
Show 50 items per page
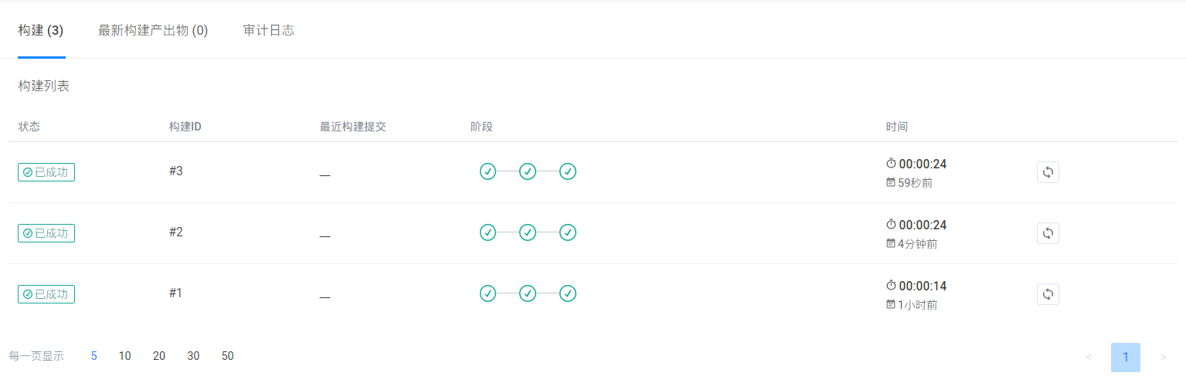point(227,356)
